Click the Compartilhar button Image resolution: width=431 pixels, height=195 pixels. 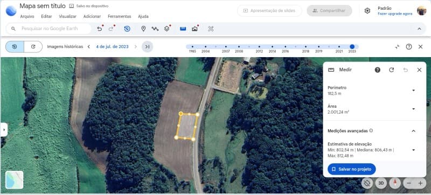coord(329,11)
